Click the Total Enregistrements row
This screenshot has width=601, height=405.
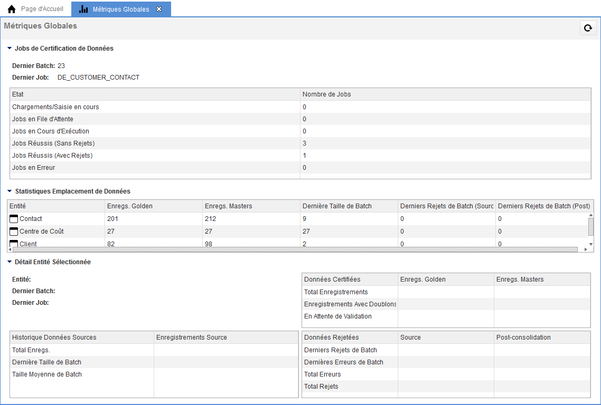[x=446, y=292]
